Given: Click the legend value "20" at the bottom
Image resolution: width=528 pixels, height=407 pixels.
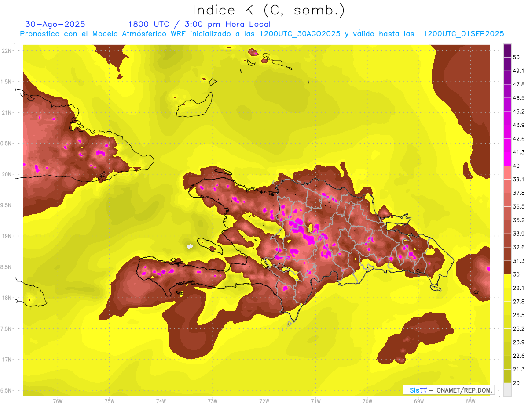Looking at the screenshot, I should (x=517, y=383).
